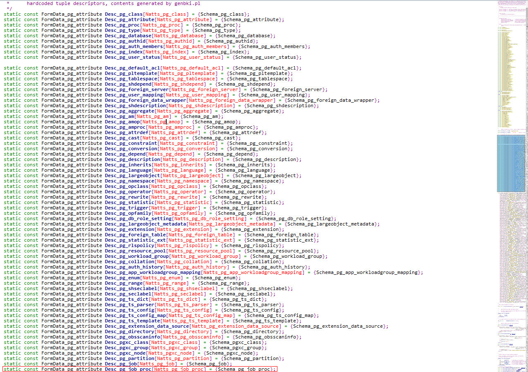The width and height of the screenshot is (528, 372).
Task: Click Desc_pg_rlspolicy array name
Action: 129,245
